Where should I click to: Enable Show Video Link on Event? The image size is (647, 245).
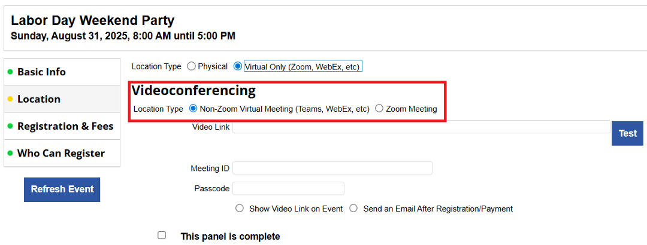240,209
